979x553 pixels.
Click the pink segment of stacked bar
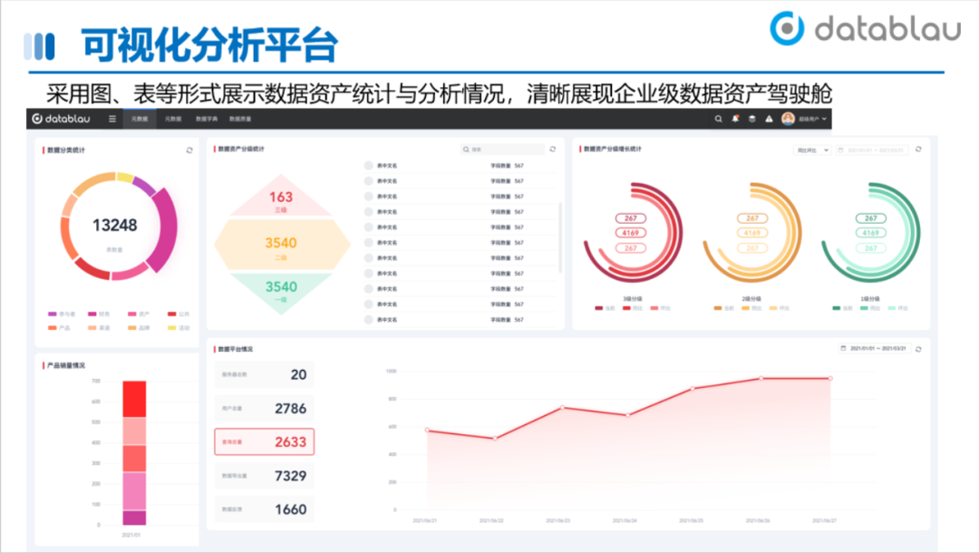click(x=134, y=491)
